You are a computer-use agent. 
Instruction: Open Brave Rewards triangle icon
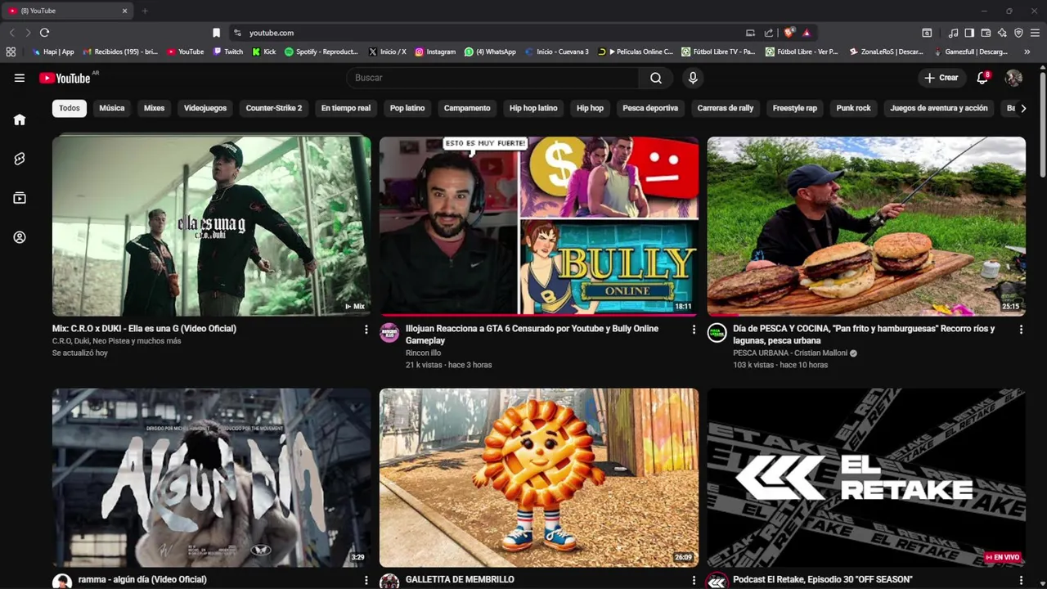pyautogui.click(x=807, y=33)
